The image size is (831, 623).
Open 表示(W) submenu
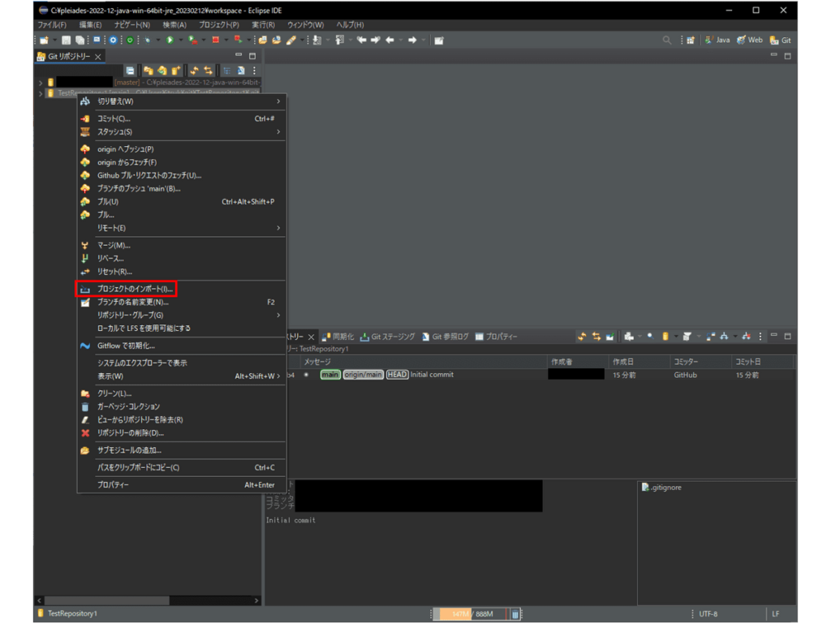pos(181,376)
